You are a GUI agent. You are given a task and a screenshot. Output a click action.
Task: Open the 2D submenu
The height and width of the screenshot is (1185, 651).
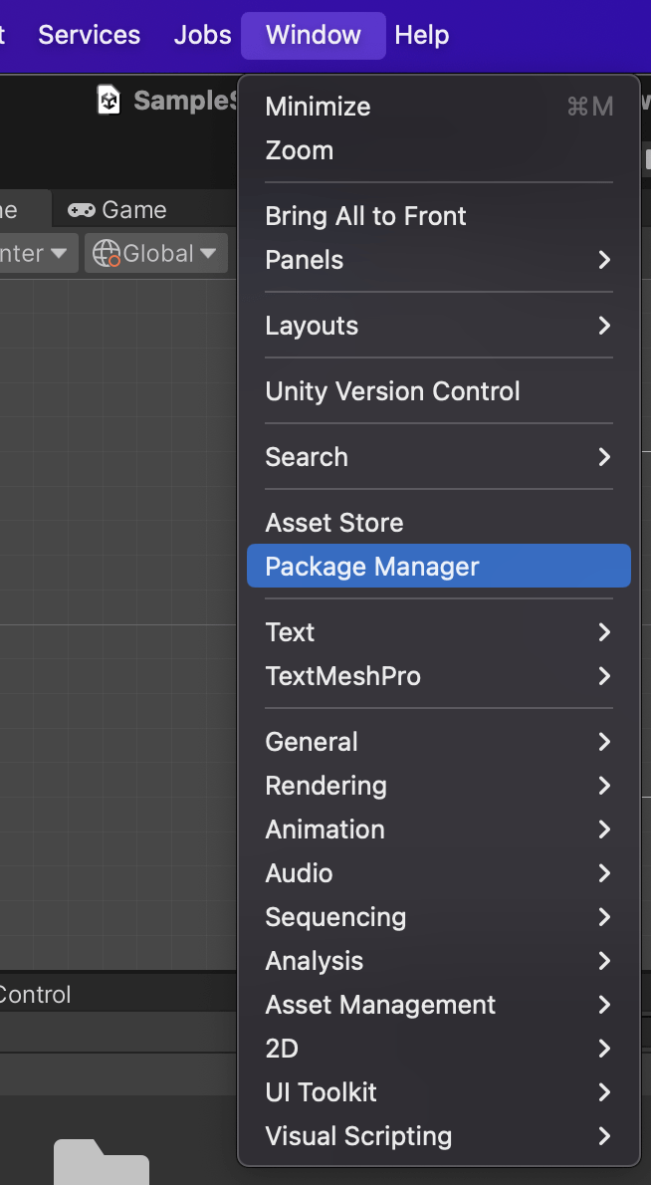[439, 1049]
